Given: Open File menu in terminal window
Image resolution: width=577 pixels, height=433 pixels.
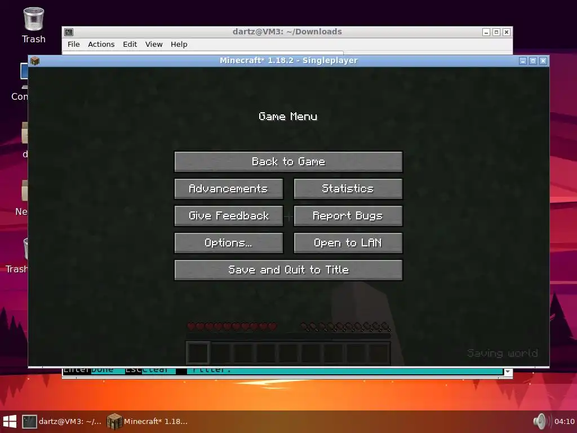Looking at the screenshot, I should (74, 44).
